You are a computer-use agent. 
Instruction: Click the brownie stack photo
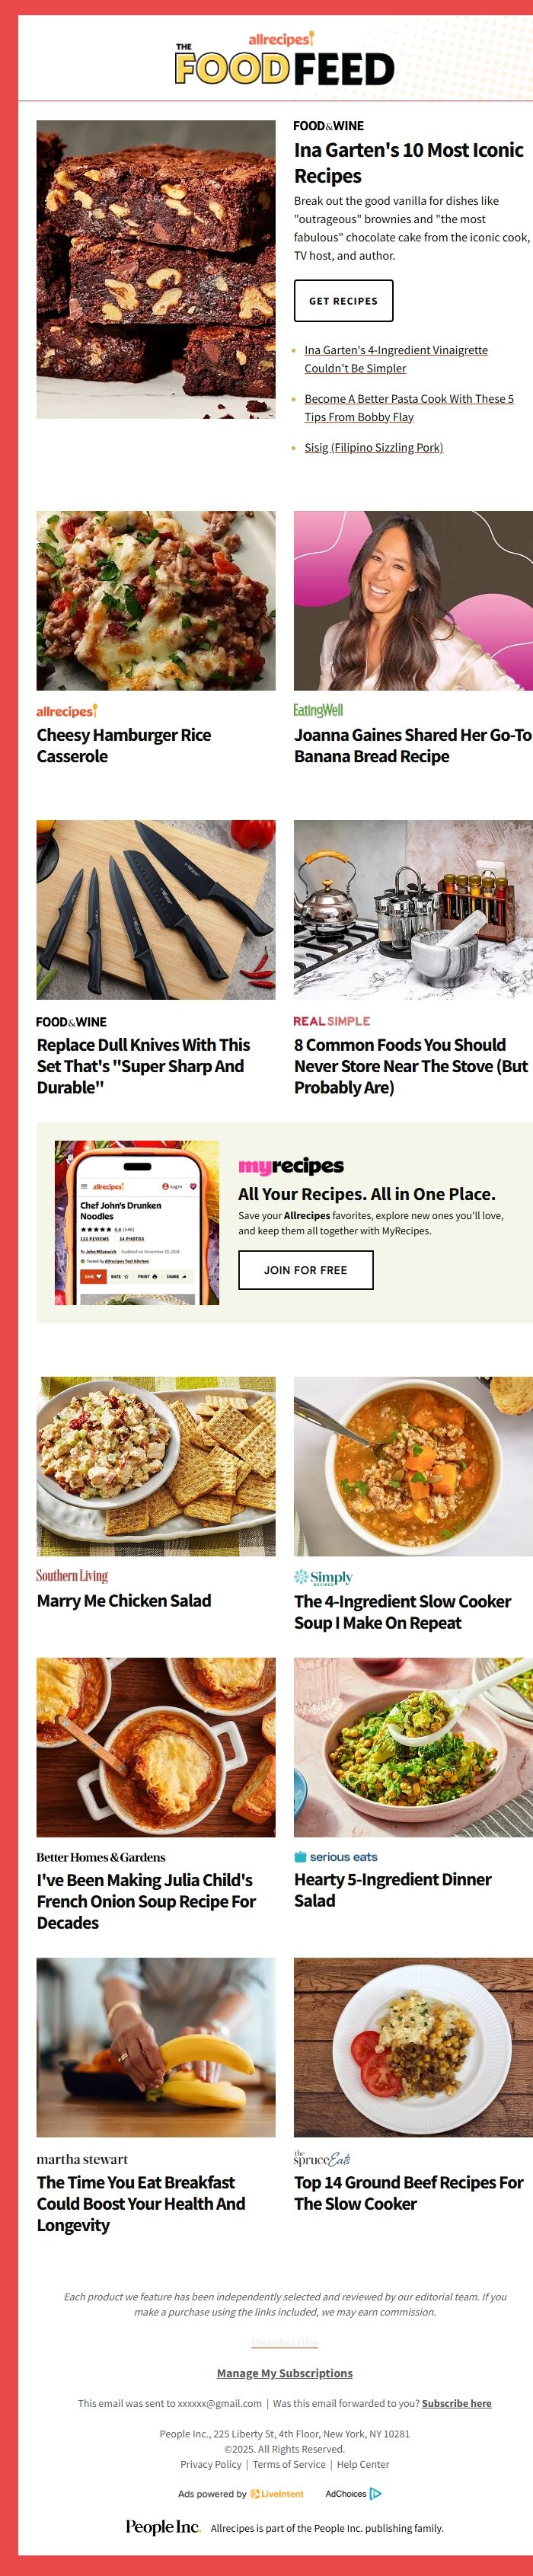click(156, 269)
